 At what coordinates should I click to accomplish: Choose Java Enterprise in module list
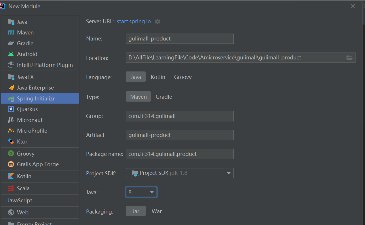[x=35, y=88]
